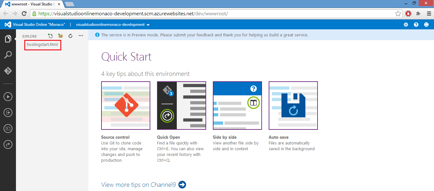Screen dimensions: 434x191
Task: Open the Chrome hamburger menu
Action: [x=428, y=14]
